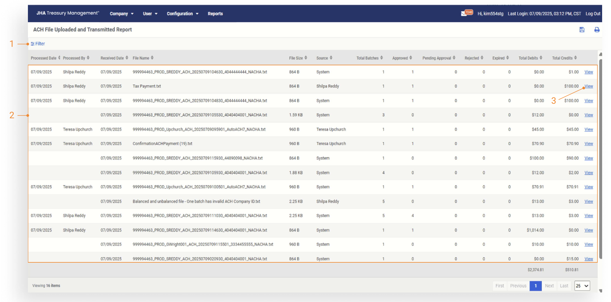The image size is (611, 302).
Task: View the Tax Payment.txt file row
Action: click(x=588, y=86)
